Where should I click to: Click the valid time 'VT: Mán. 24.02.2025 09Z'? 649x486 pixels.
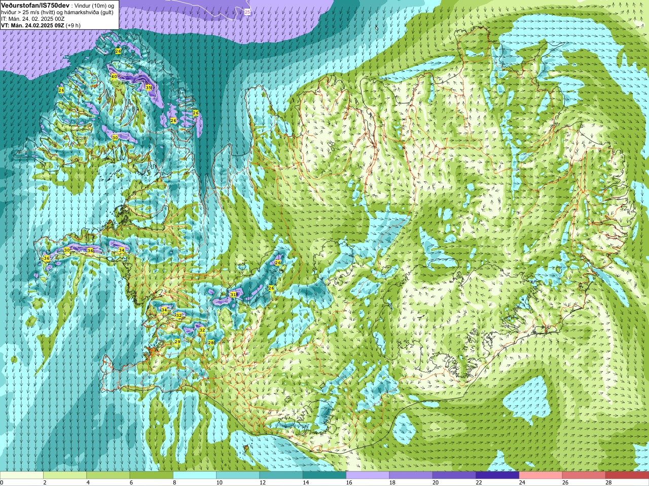[32, 25]
